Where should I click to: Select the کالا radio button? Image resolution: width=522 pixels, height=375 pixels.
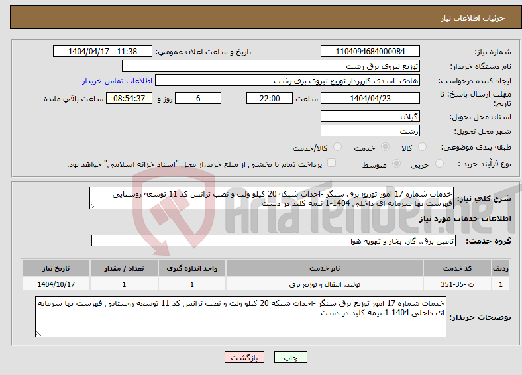click(422, 147)
